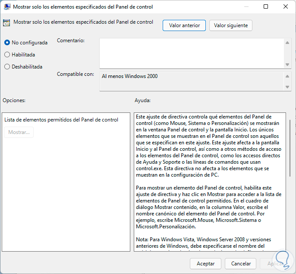This screenshot has width=296, height=274.
Task: Click the Ayuda panel scrollbar thumb
Action: pos(290,148)
